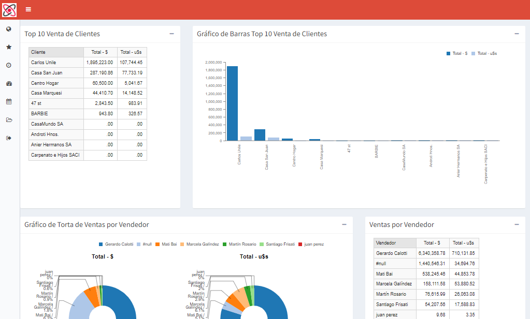
Task: Collapse the Gráfico de Torta de Ventas panel
Action: [344, 224]
